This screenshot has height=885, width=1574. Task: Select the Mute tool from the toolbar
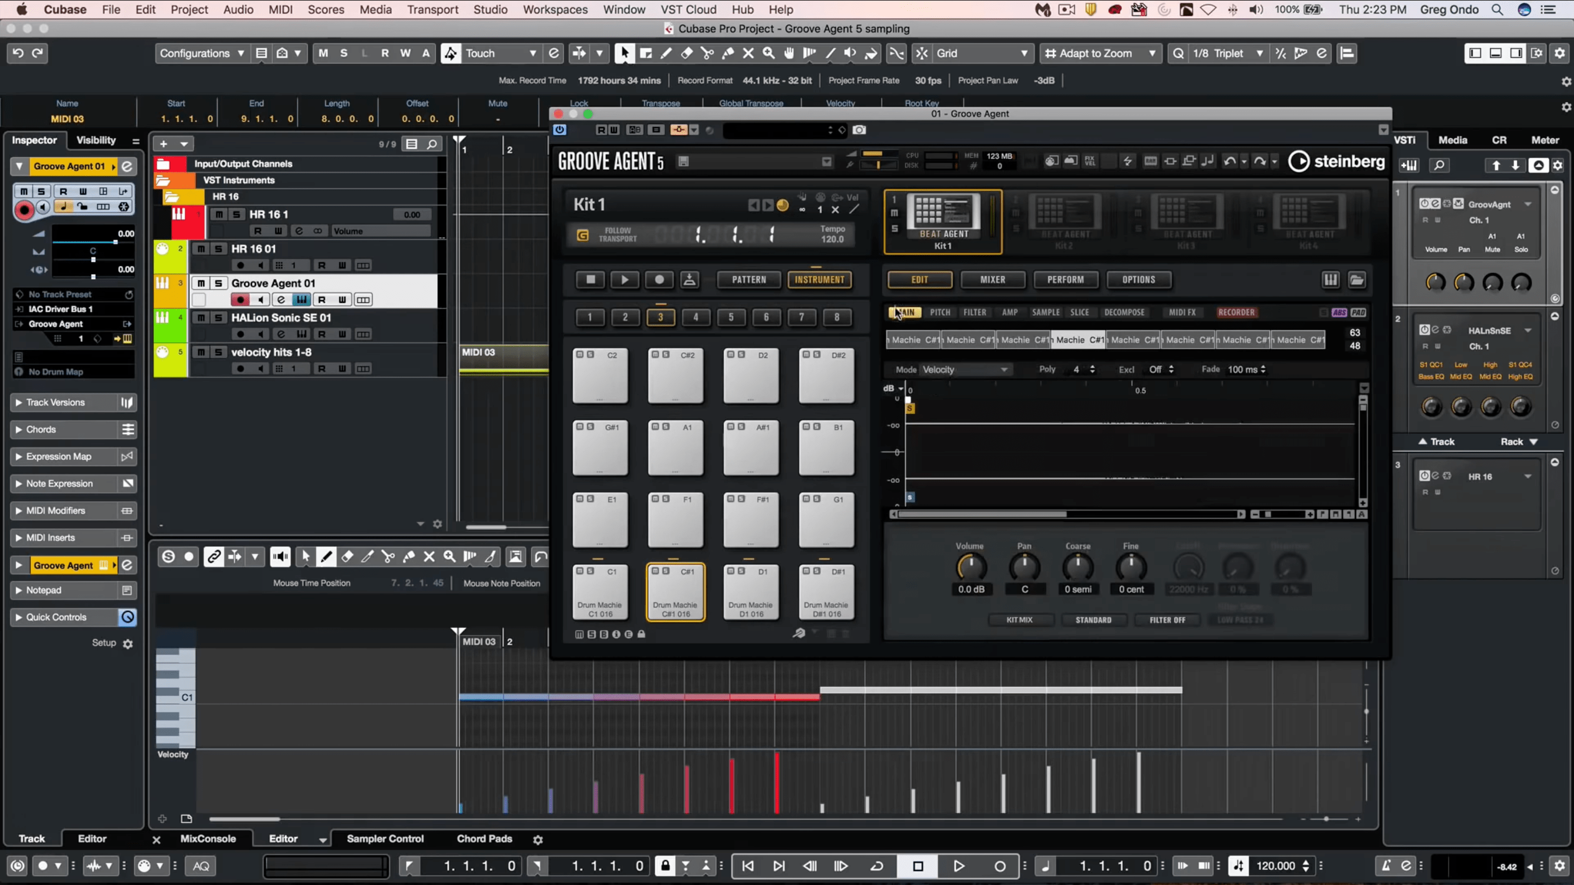[748, 54]
